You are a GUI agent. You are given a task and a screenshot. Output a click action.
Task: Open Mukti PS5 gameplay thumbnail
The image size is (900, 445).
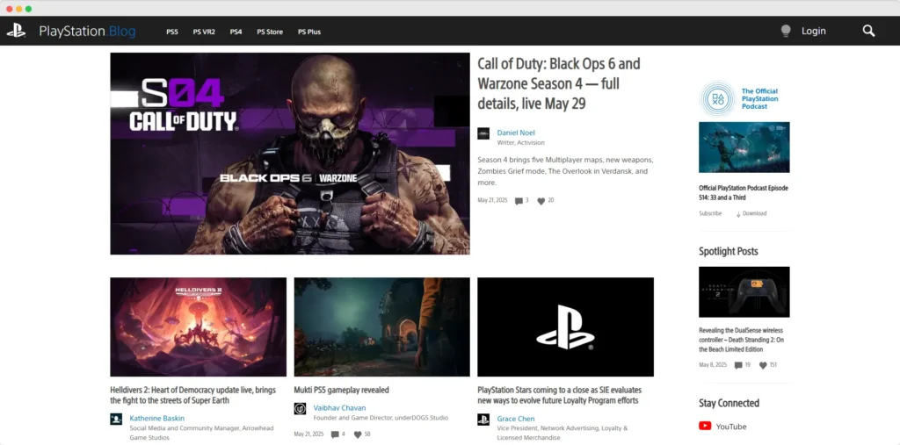tap(381, 327)
